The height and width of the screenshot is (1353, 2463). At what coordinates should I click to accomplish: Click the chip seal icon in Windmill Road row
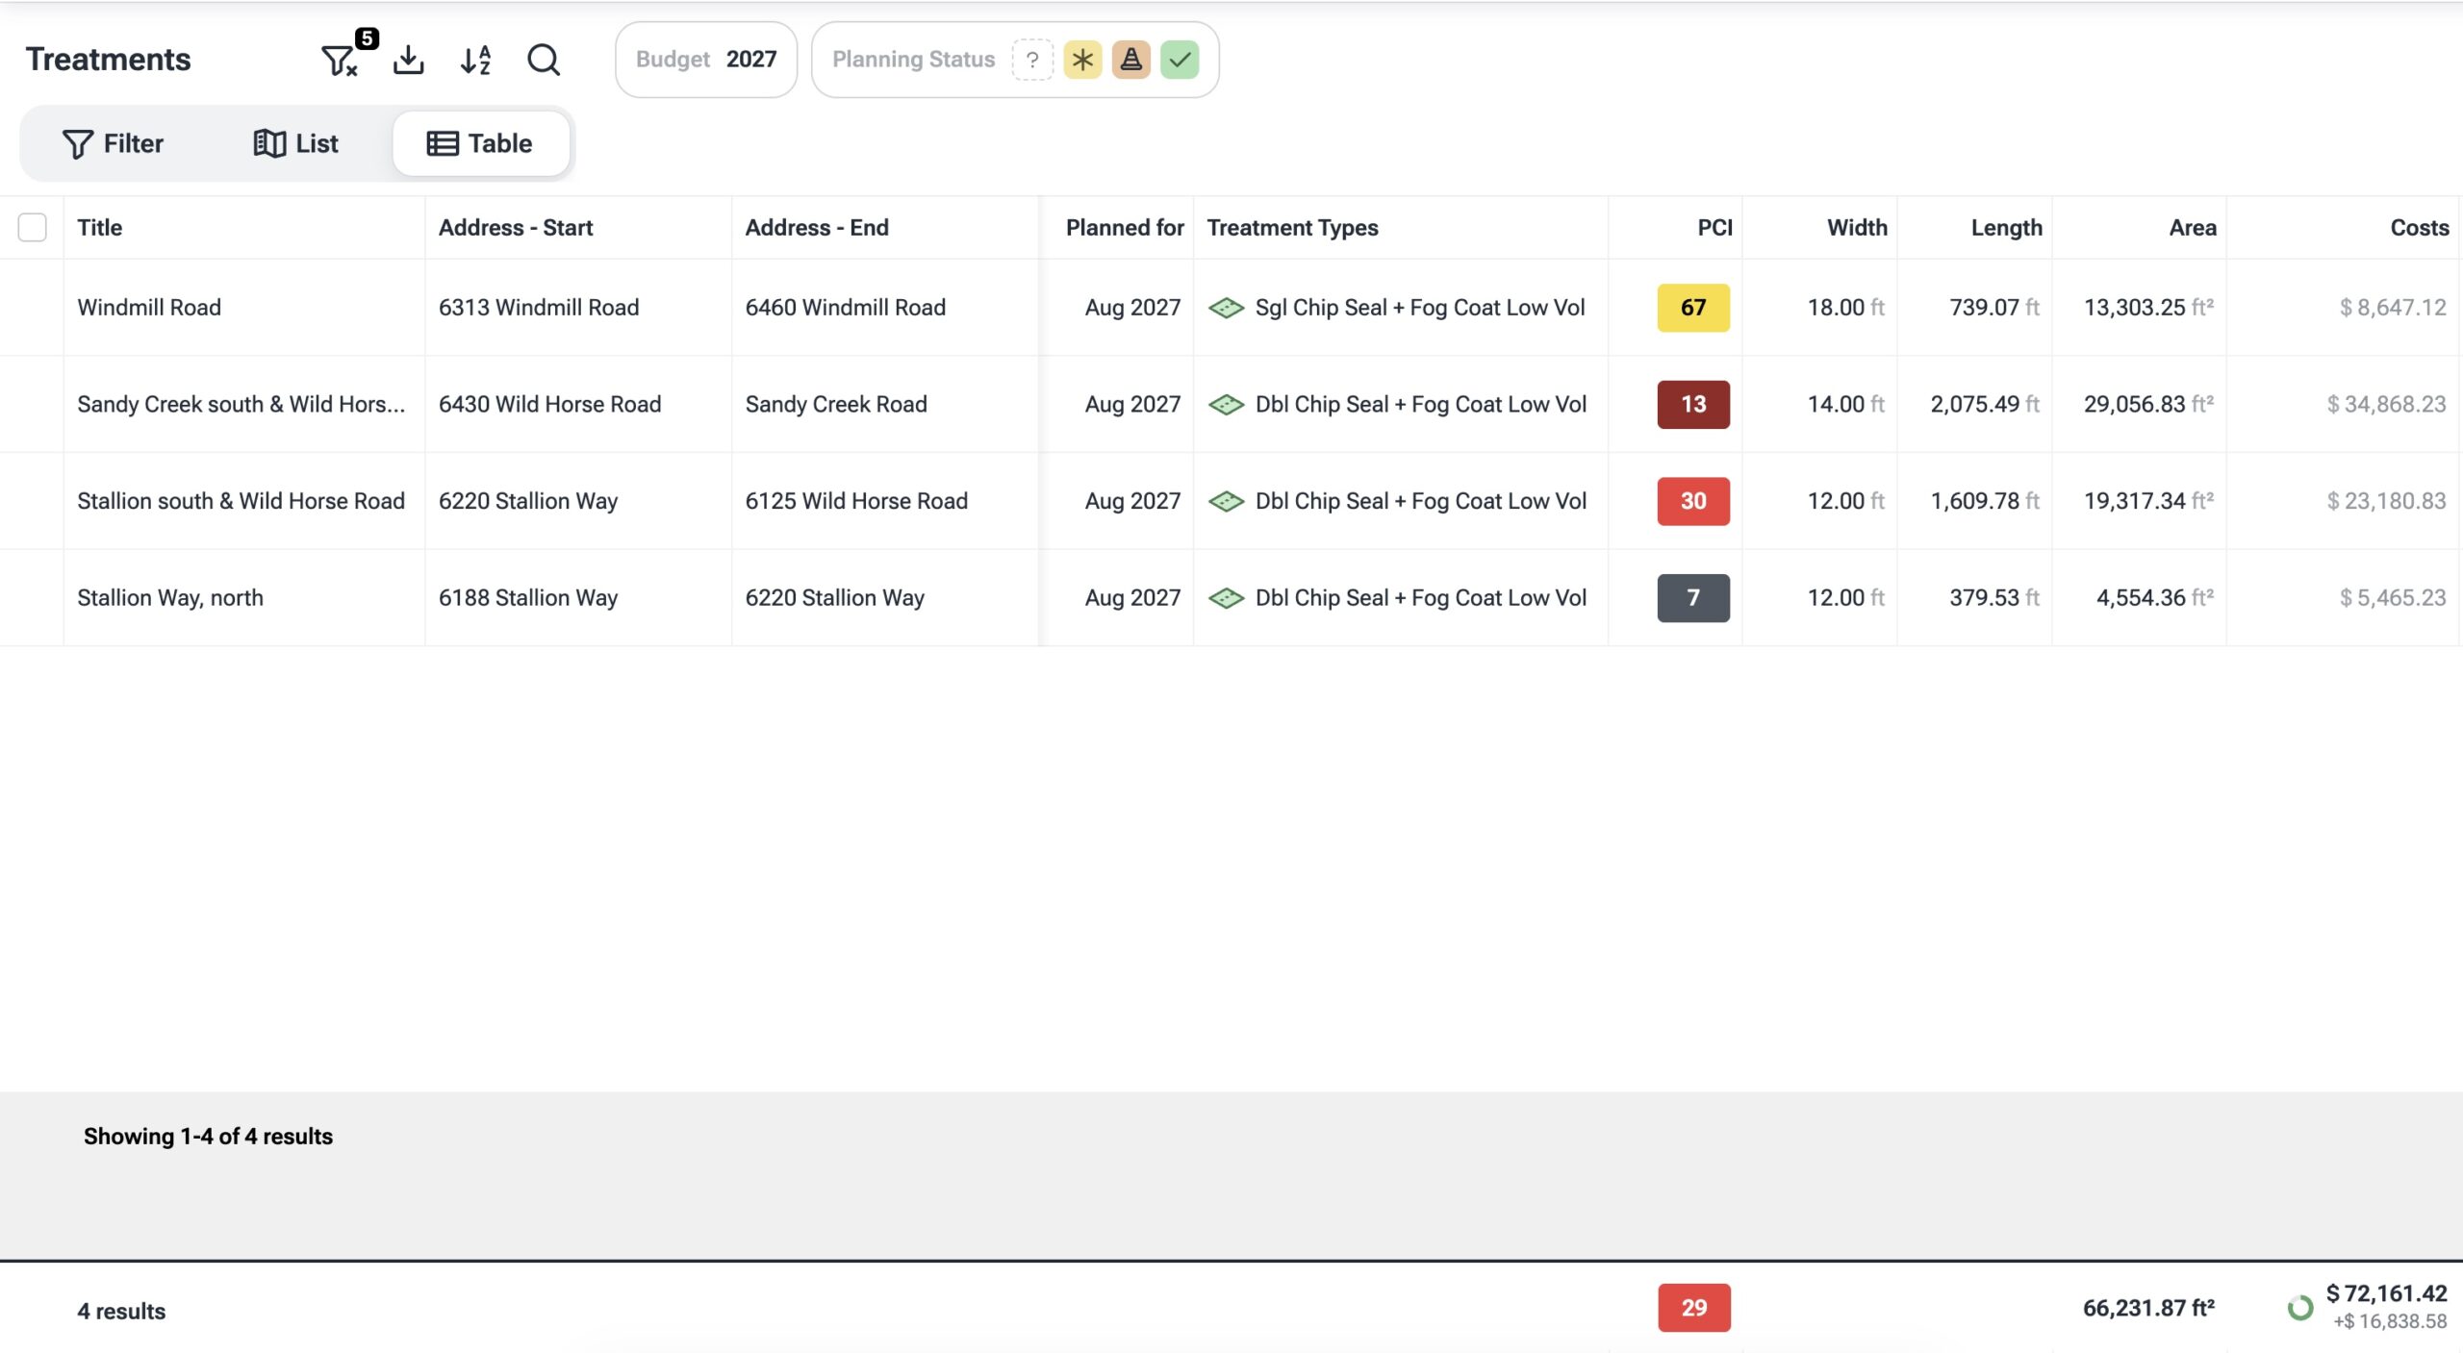pyautogui.click(x=1226, y=308)
